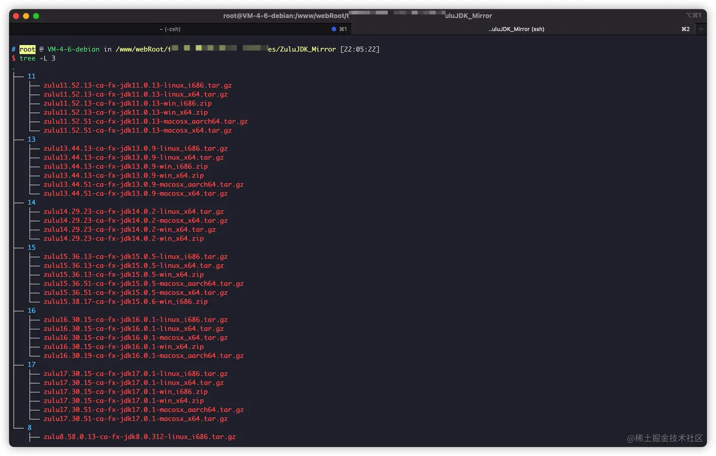716x456 pixels.
Task: Close the terminal window with red button
Action: (16, 16)
